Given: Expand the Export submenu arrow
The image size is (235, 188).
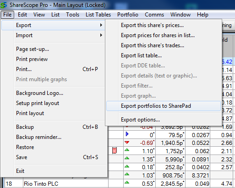Looking at the screenshot, I should pos(101,25).
